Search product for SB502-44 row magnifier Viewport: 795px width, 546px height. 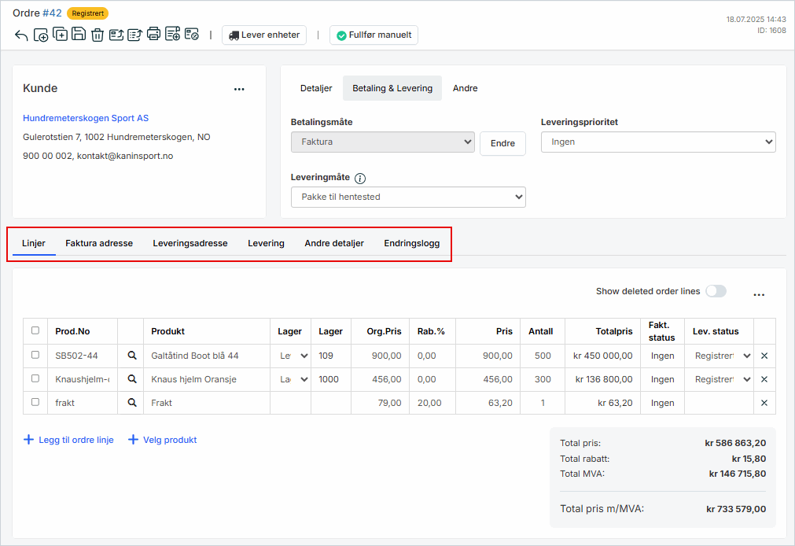coord(132,356)
